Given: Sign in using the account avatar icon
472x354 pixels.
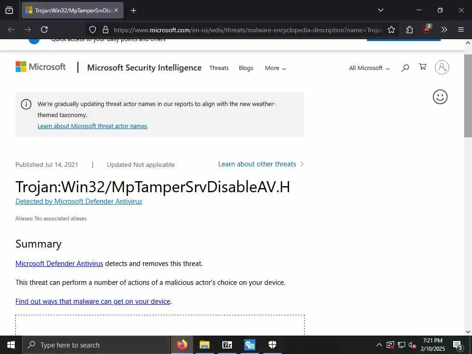Looking at the screenshot, I should click(x=442, y=67).
